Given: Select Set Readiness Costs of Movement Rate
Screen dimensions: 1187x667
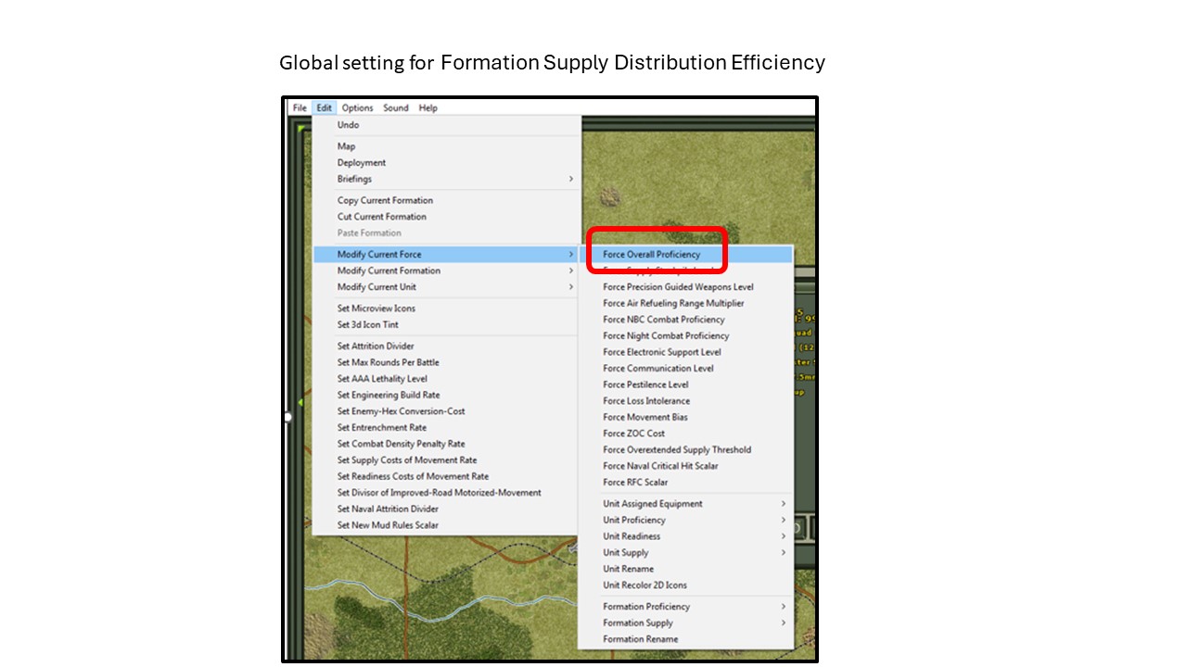Looking at the screenshot, I should coord(447,476).
